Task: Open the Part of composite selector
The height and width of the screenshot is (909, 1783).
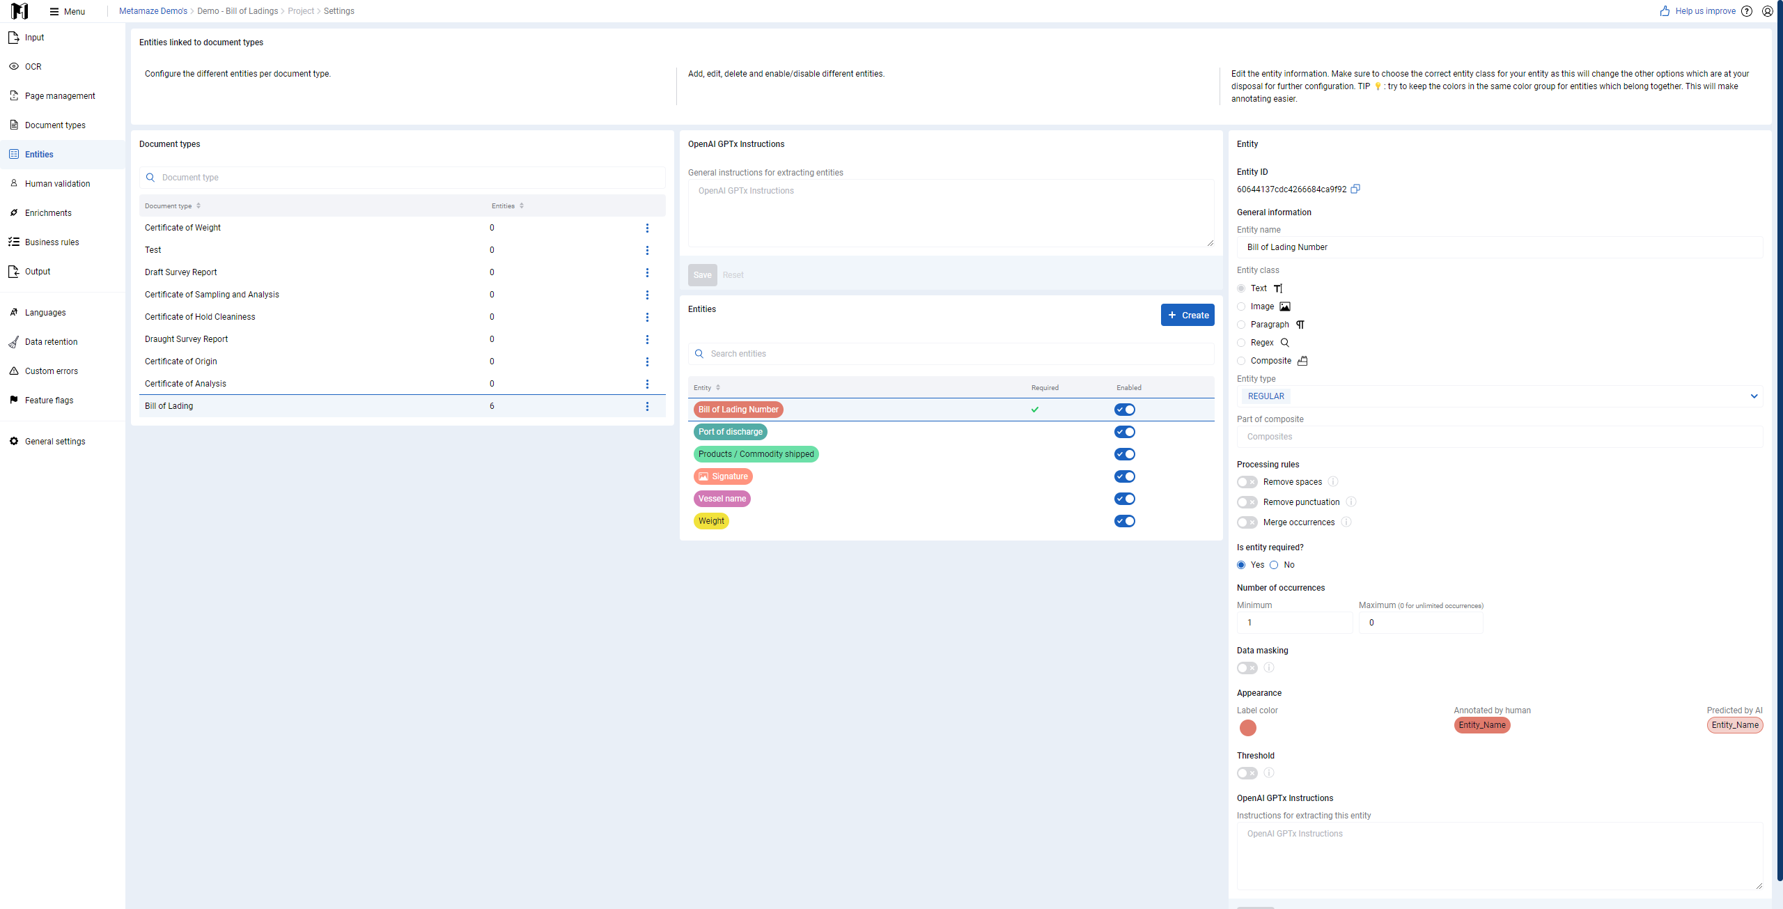Action: tap(1500, 437)
